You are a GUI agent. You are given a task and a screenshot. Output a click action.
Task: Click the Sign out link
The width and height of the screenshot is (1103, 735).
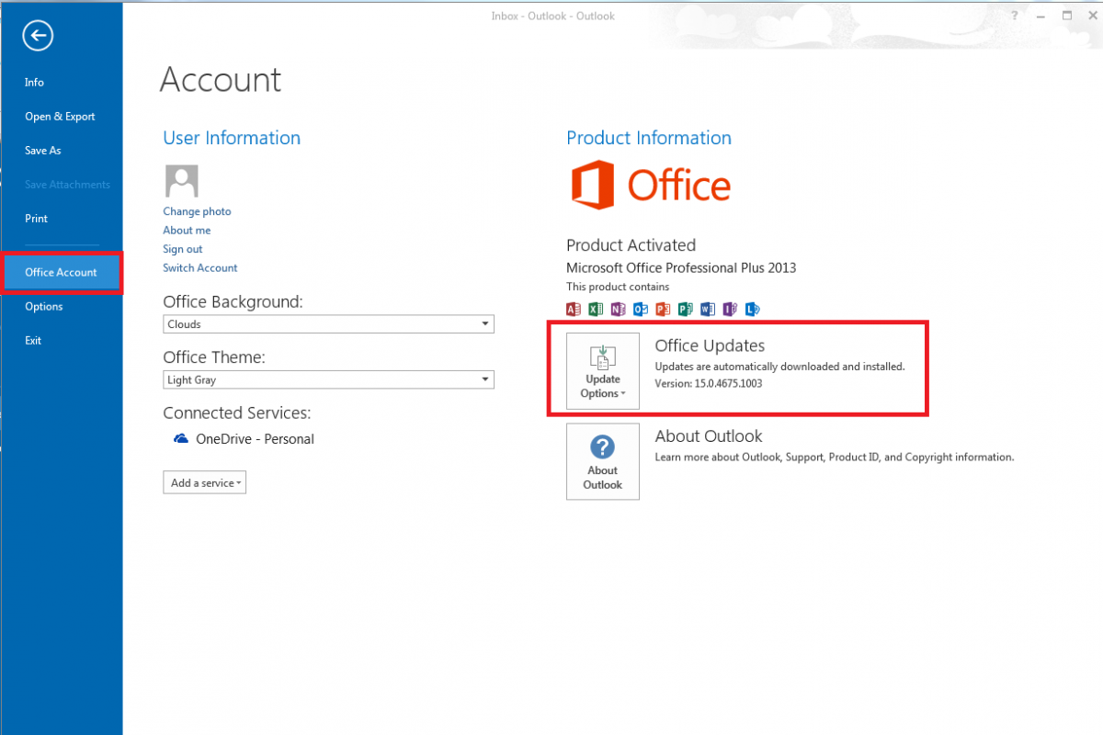point(183,249)
